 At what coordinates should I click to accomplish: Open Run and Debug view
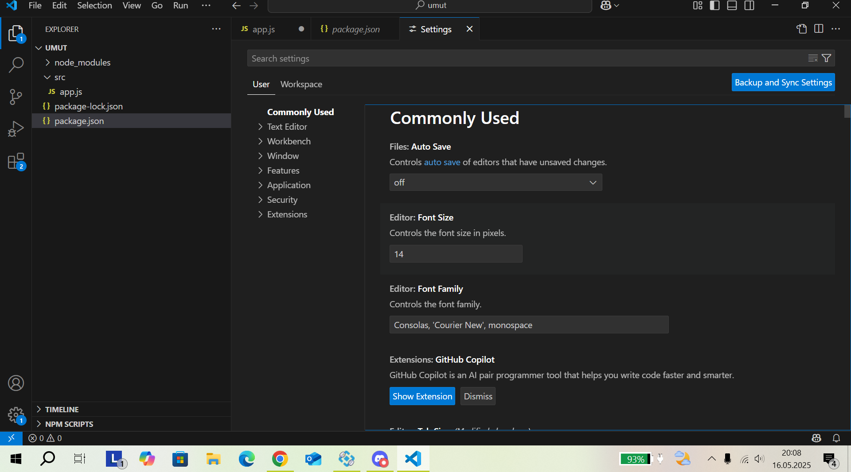pyautogui.click(x=16, y=129)
